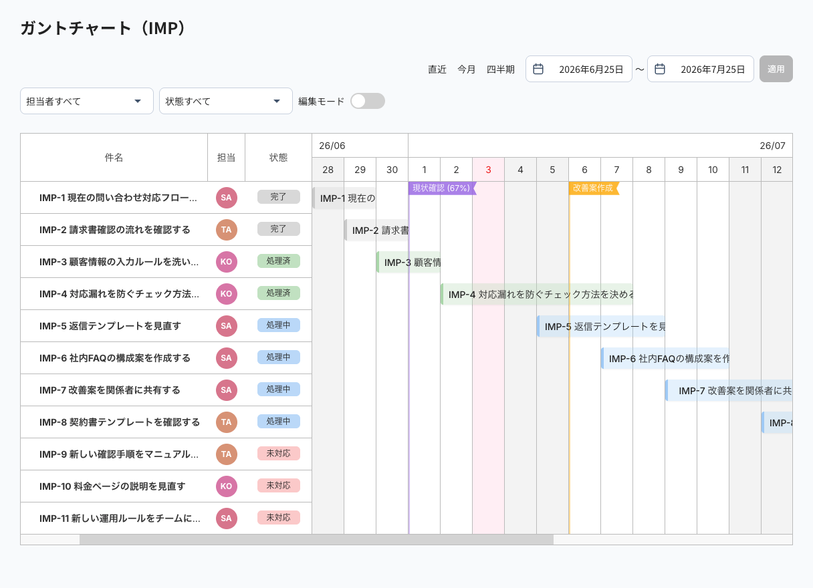Click the 件名 column header

pyautogui.click(x=114, y=158)
